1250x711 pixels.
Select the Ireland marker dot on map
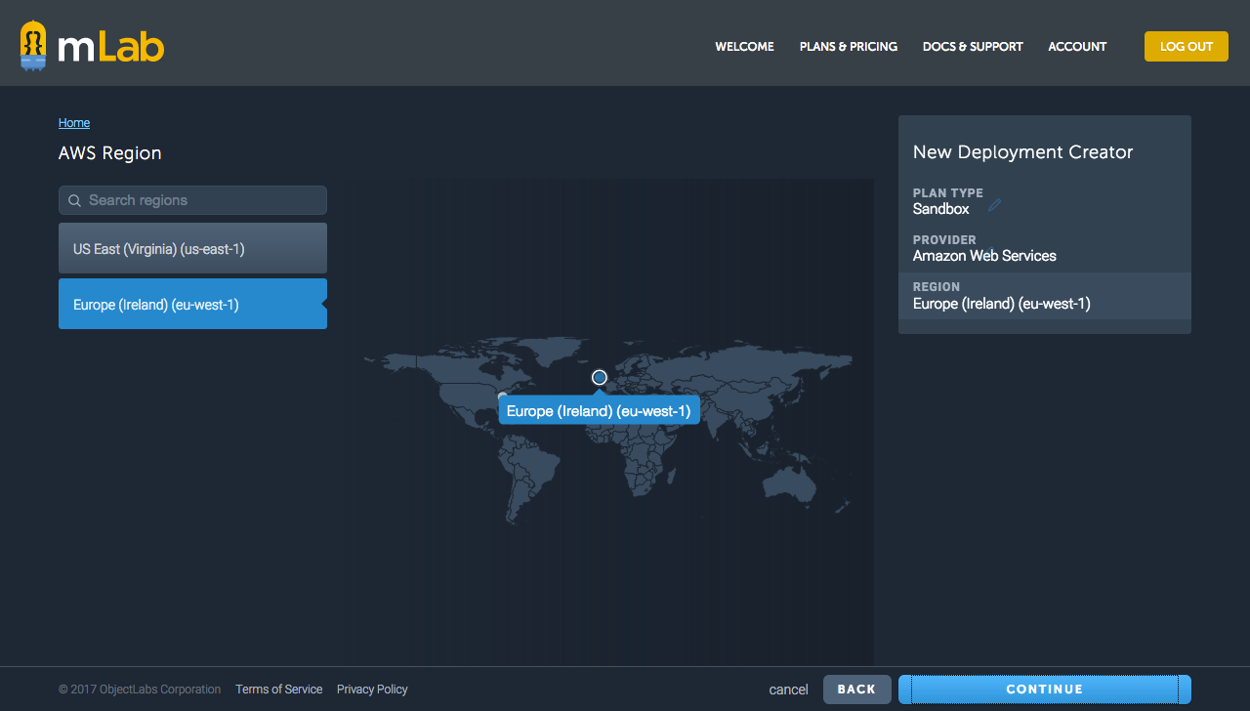coord(600,377)
